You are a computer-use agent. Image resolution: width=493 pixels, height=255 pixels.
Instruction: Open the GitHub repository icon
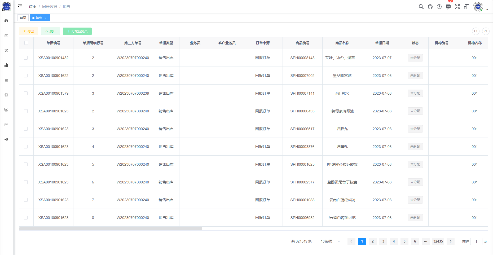click(x=430, y=7)
